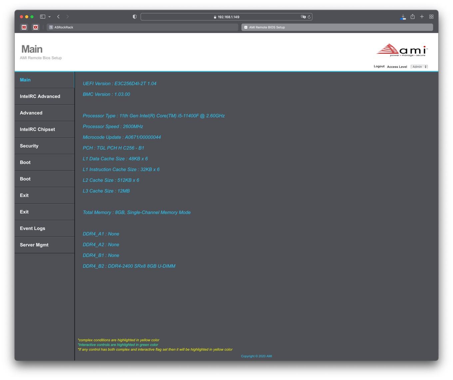Image resolution: width=453 pixels, height=380 pixels.
Task: Reload the page with the refresh icon
Action: pyautogui.click(x=309, y=17)
